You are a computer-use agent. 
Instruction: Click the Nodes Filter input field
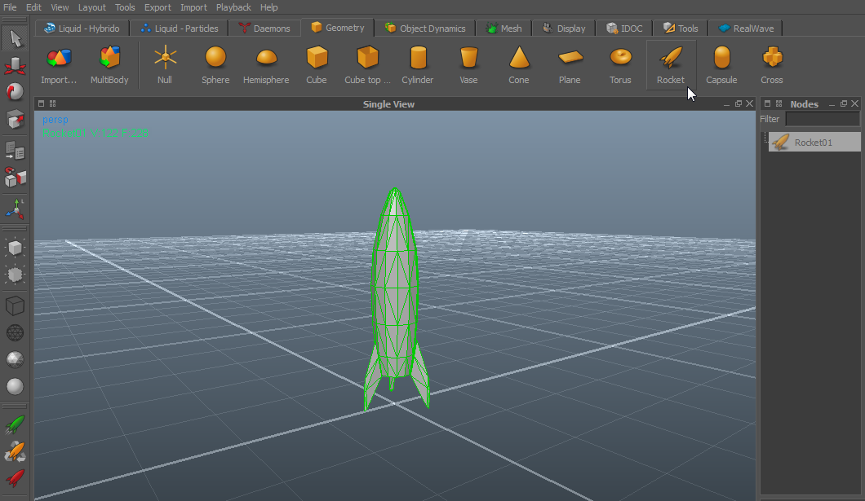[x=822, y=120]
